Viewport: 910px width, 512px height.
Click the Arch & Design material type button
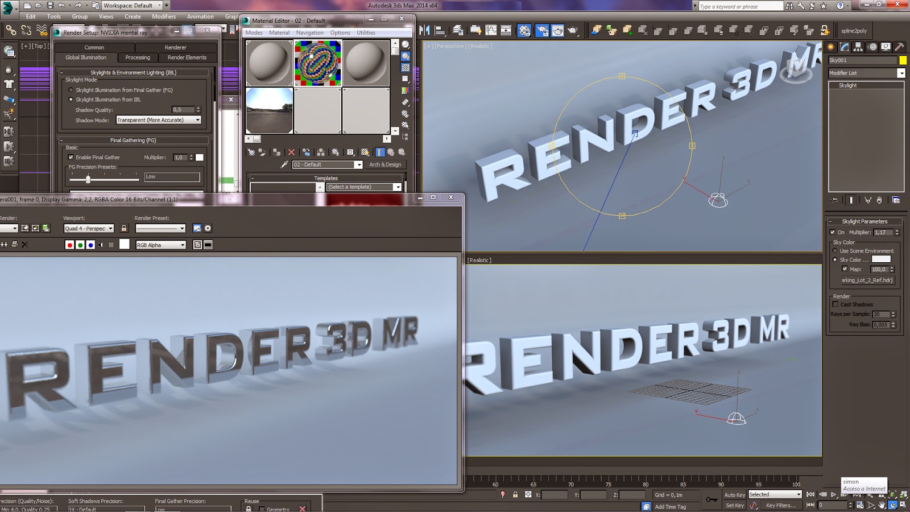[x=385, y=164]
